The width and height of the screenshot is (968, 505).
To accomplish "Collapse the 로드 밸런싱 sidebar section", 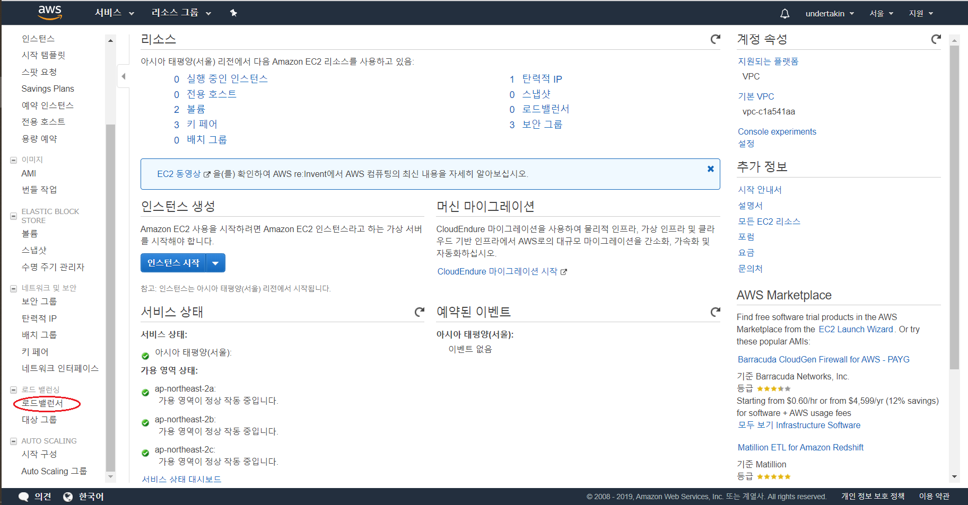I will pos(14,390).
